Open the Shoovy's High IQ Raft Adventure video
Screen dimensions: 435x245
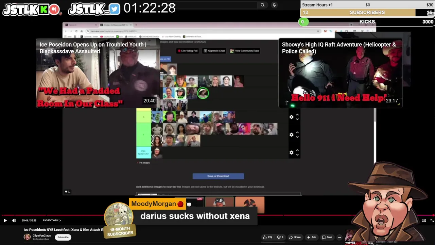click(340, 73)
